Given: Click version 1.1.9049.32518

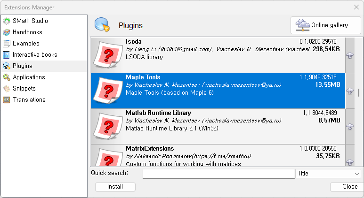Looking at the screenshot, I should (x=318, y=77).
